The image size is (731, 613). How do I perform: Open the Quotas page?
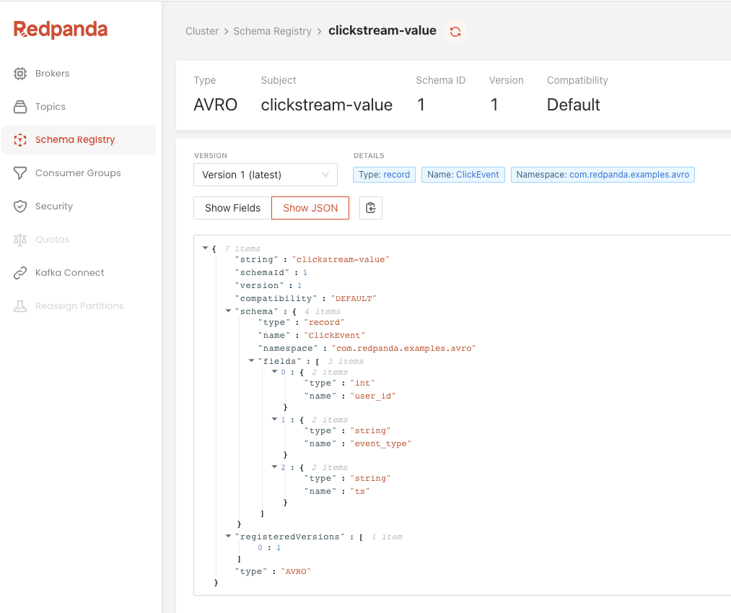click(x=52, y=239)
